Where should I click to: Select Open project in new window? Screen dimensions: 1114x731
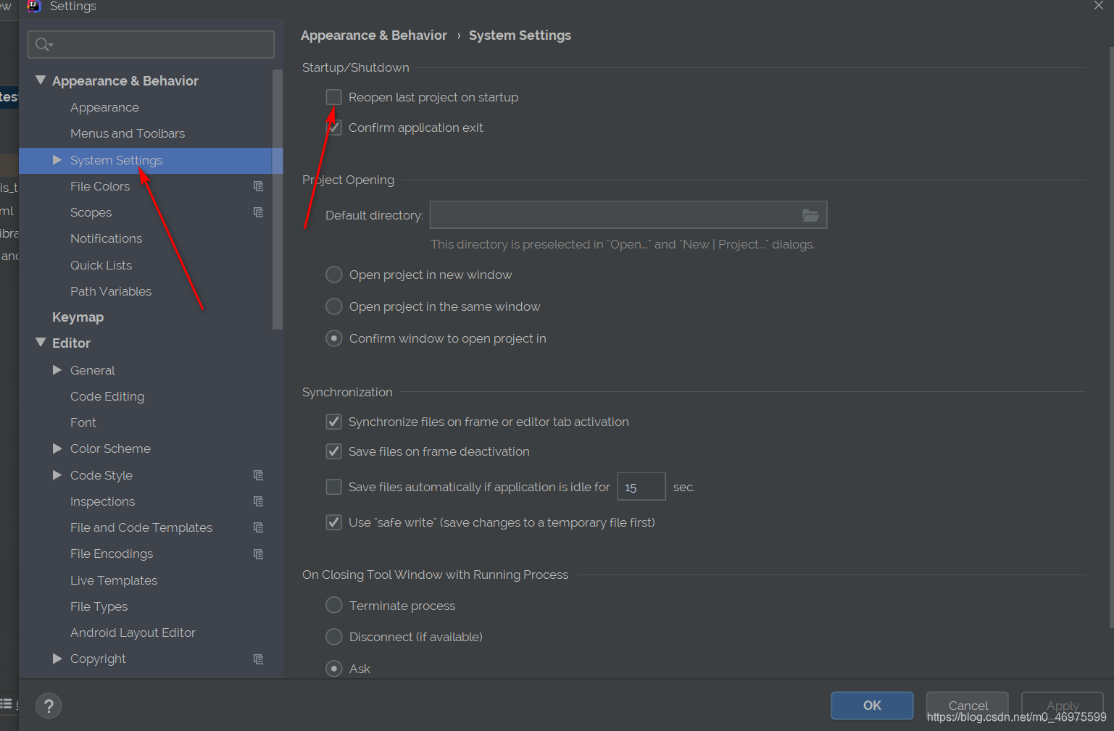333,275
